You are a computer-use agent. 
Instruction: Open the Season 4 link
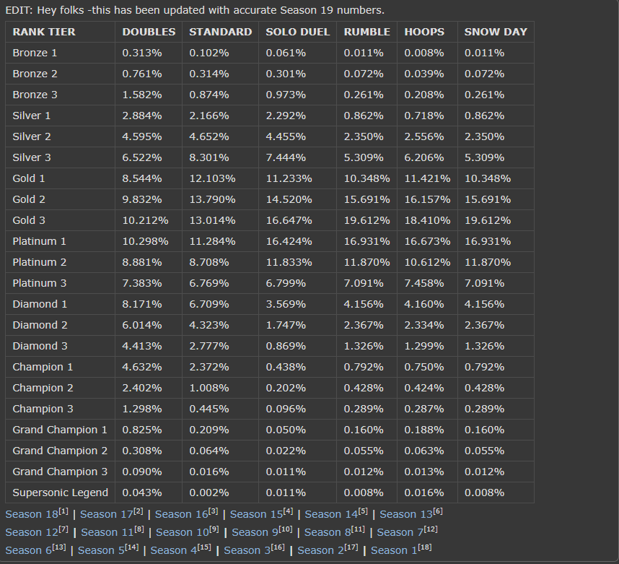pyautogui.click(x=173, y=550)
